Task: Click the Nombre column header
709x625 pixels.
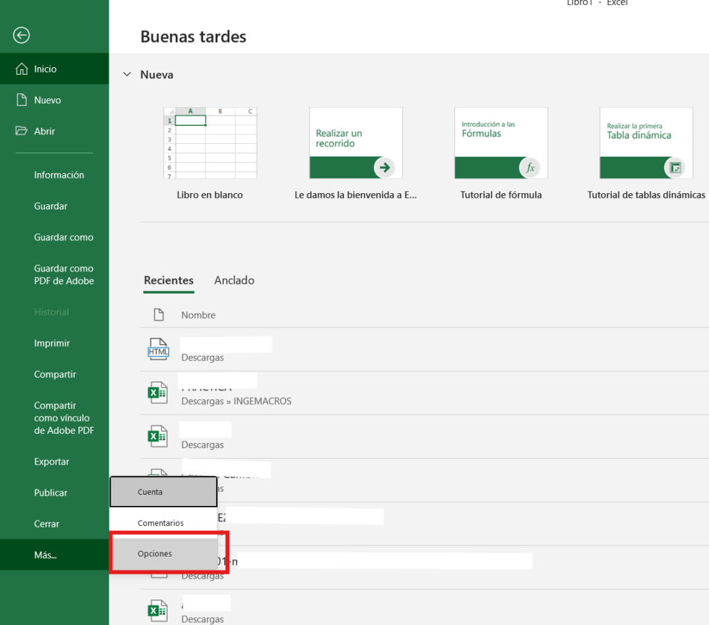Action: tap(198, 315)
